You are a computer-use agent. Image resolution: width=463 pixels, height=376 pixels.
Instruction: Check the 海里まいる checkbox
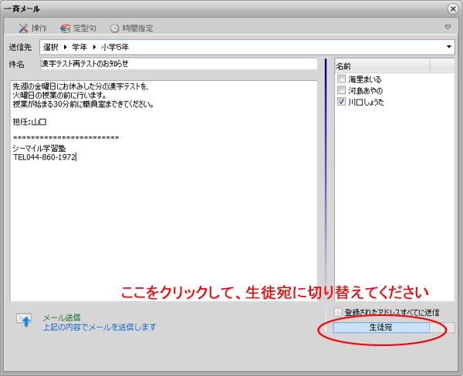[x=341, y=79]
